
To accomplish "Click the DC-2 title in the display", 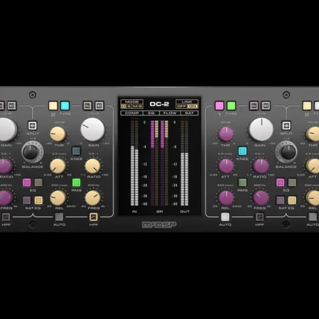I will (159, 104).
